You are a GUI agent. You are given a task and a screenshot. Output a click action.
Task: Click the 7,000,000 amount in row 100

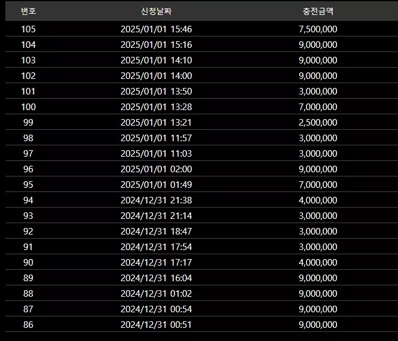(x=318, y=106)
